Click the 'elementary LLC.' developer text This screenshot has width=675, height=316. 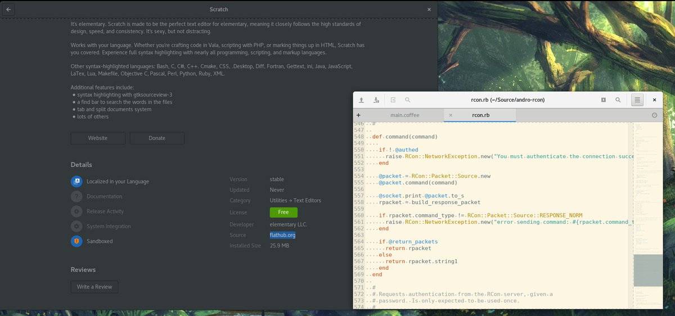289,224
